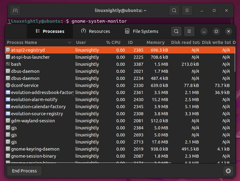
Task: Click Processes tab list icon
Action: pos(38,31)
